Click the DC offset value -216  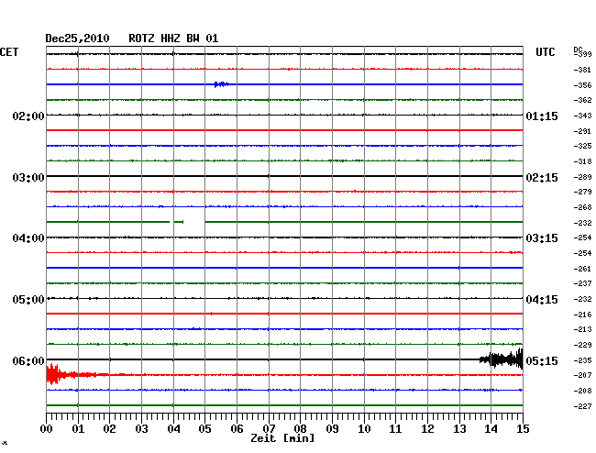coord(582,315)
